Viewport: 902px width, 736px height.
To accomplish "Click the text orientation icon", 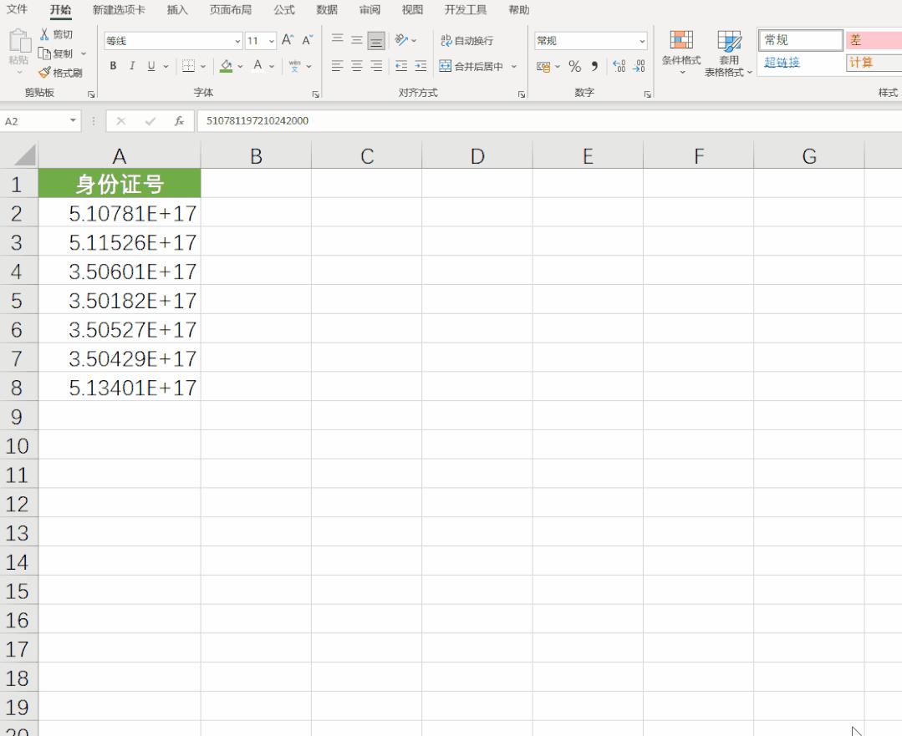I will (401, 39).
